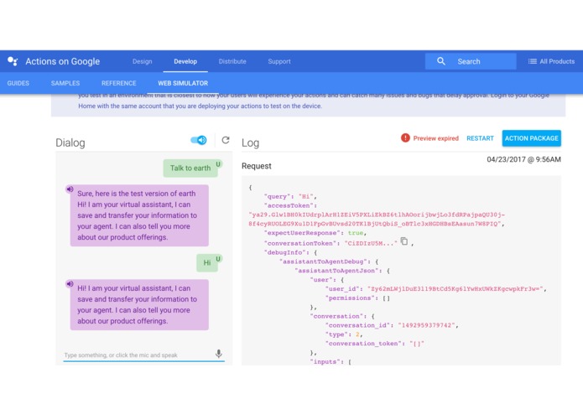The height and width of the screenshot is (414, 583).
Task: Click the RESTART link
Action: click(x=480, y=138)
